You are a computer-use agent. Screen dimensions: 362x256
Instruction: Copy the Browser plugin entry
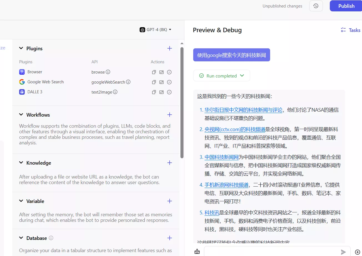pos(154,72)
